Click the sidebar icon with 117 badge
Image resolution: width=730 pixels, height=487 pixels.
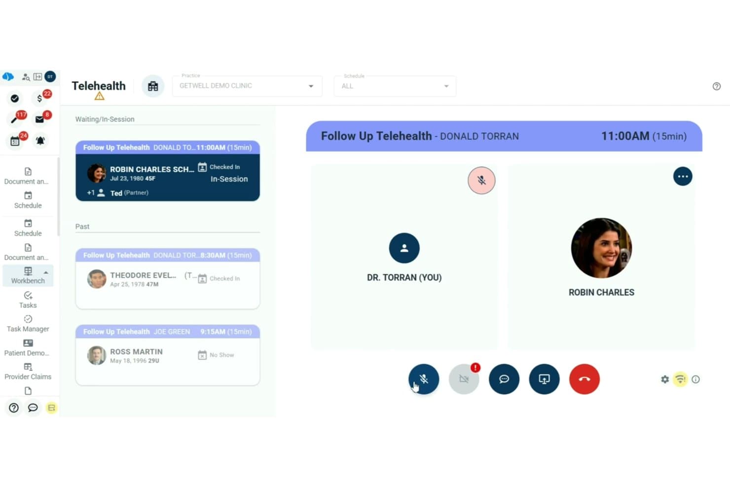[x=15, y=119]
